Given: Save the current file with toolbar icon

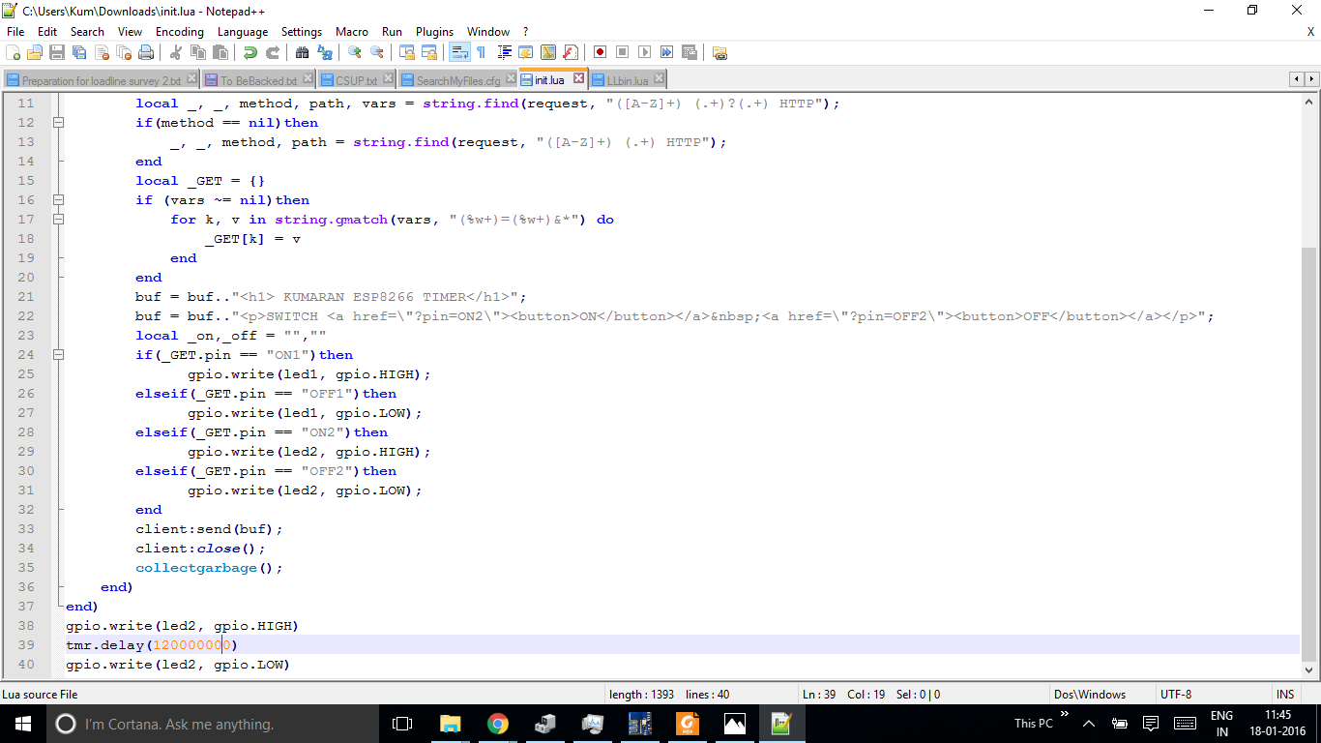Looking at the screenshot, I should click(57, 52).
